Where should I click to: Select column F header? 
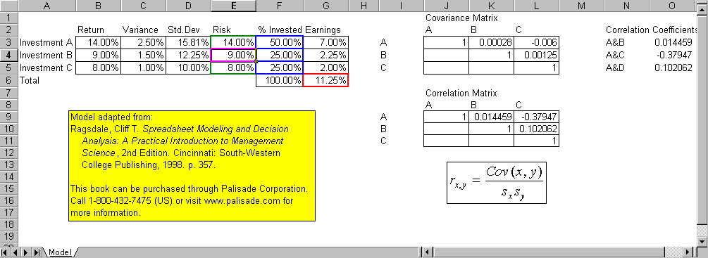(280, 6)
